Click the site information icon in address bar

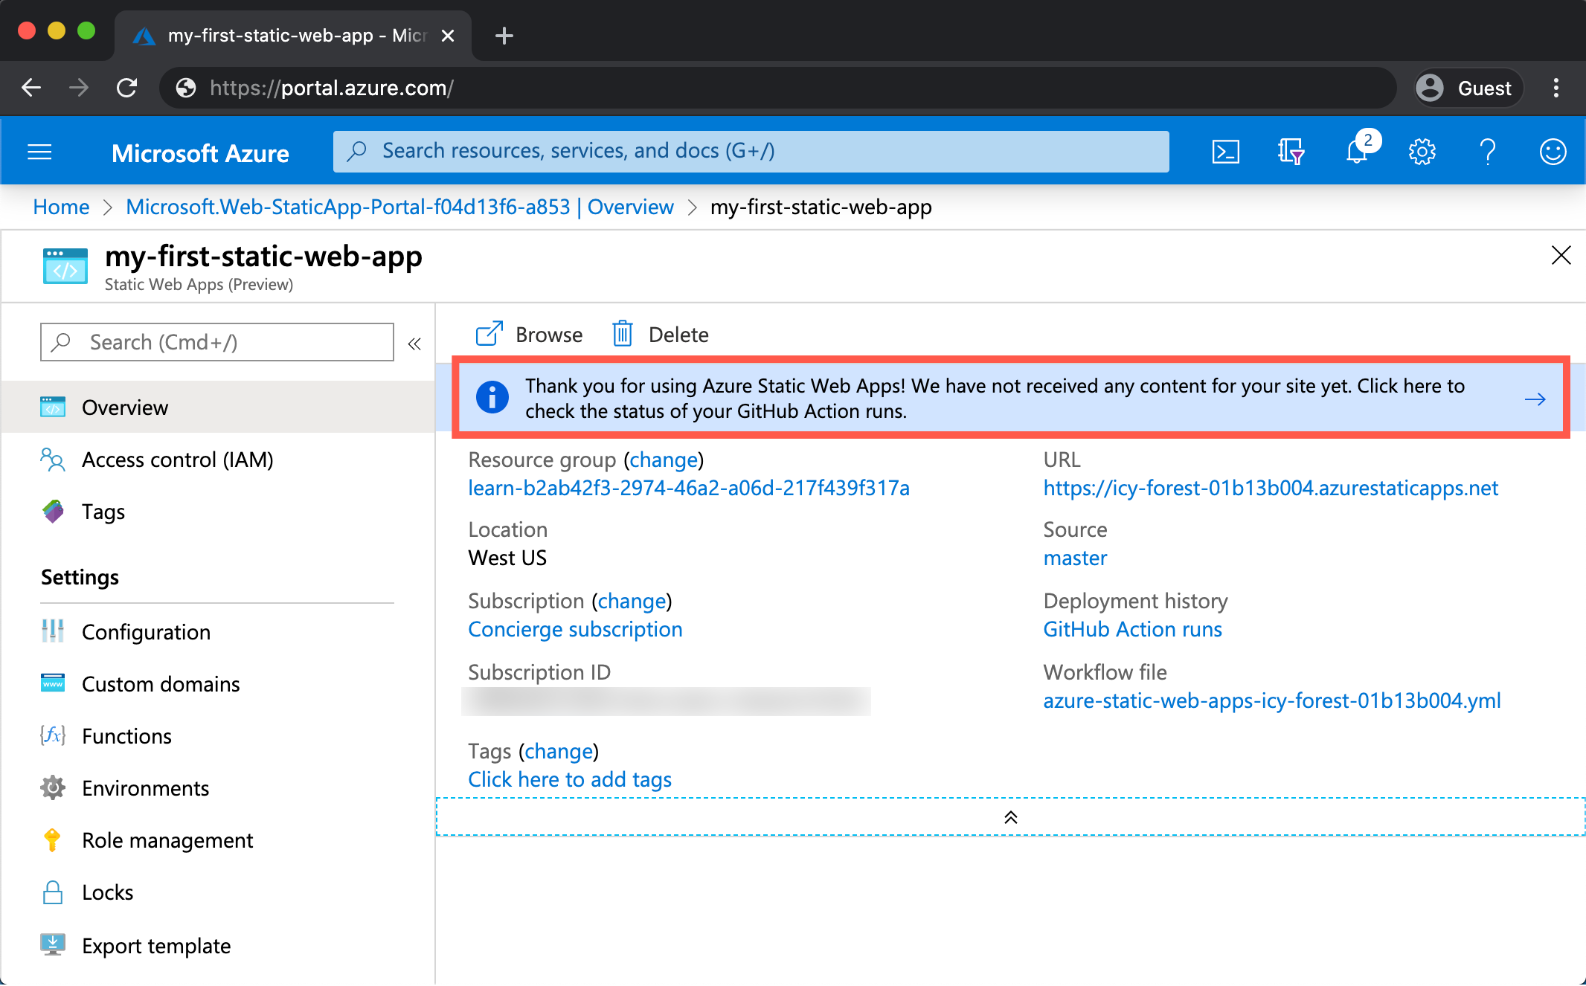[x=186, y=88]
